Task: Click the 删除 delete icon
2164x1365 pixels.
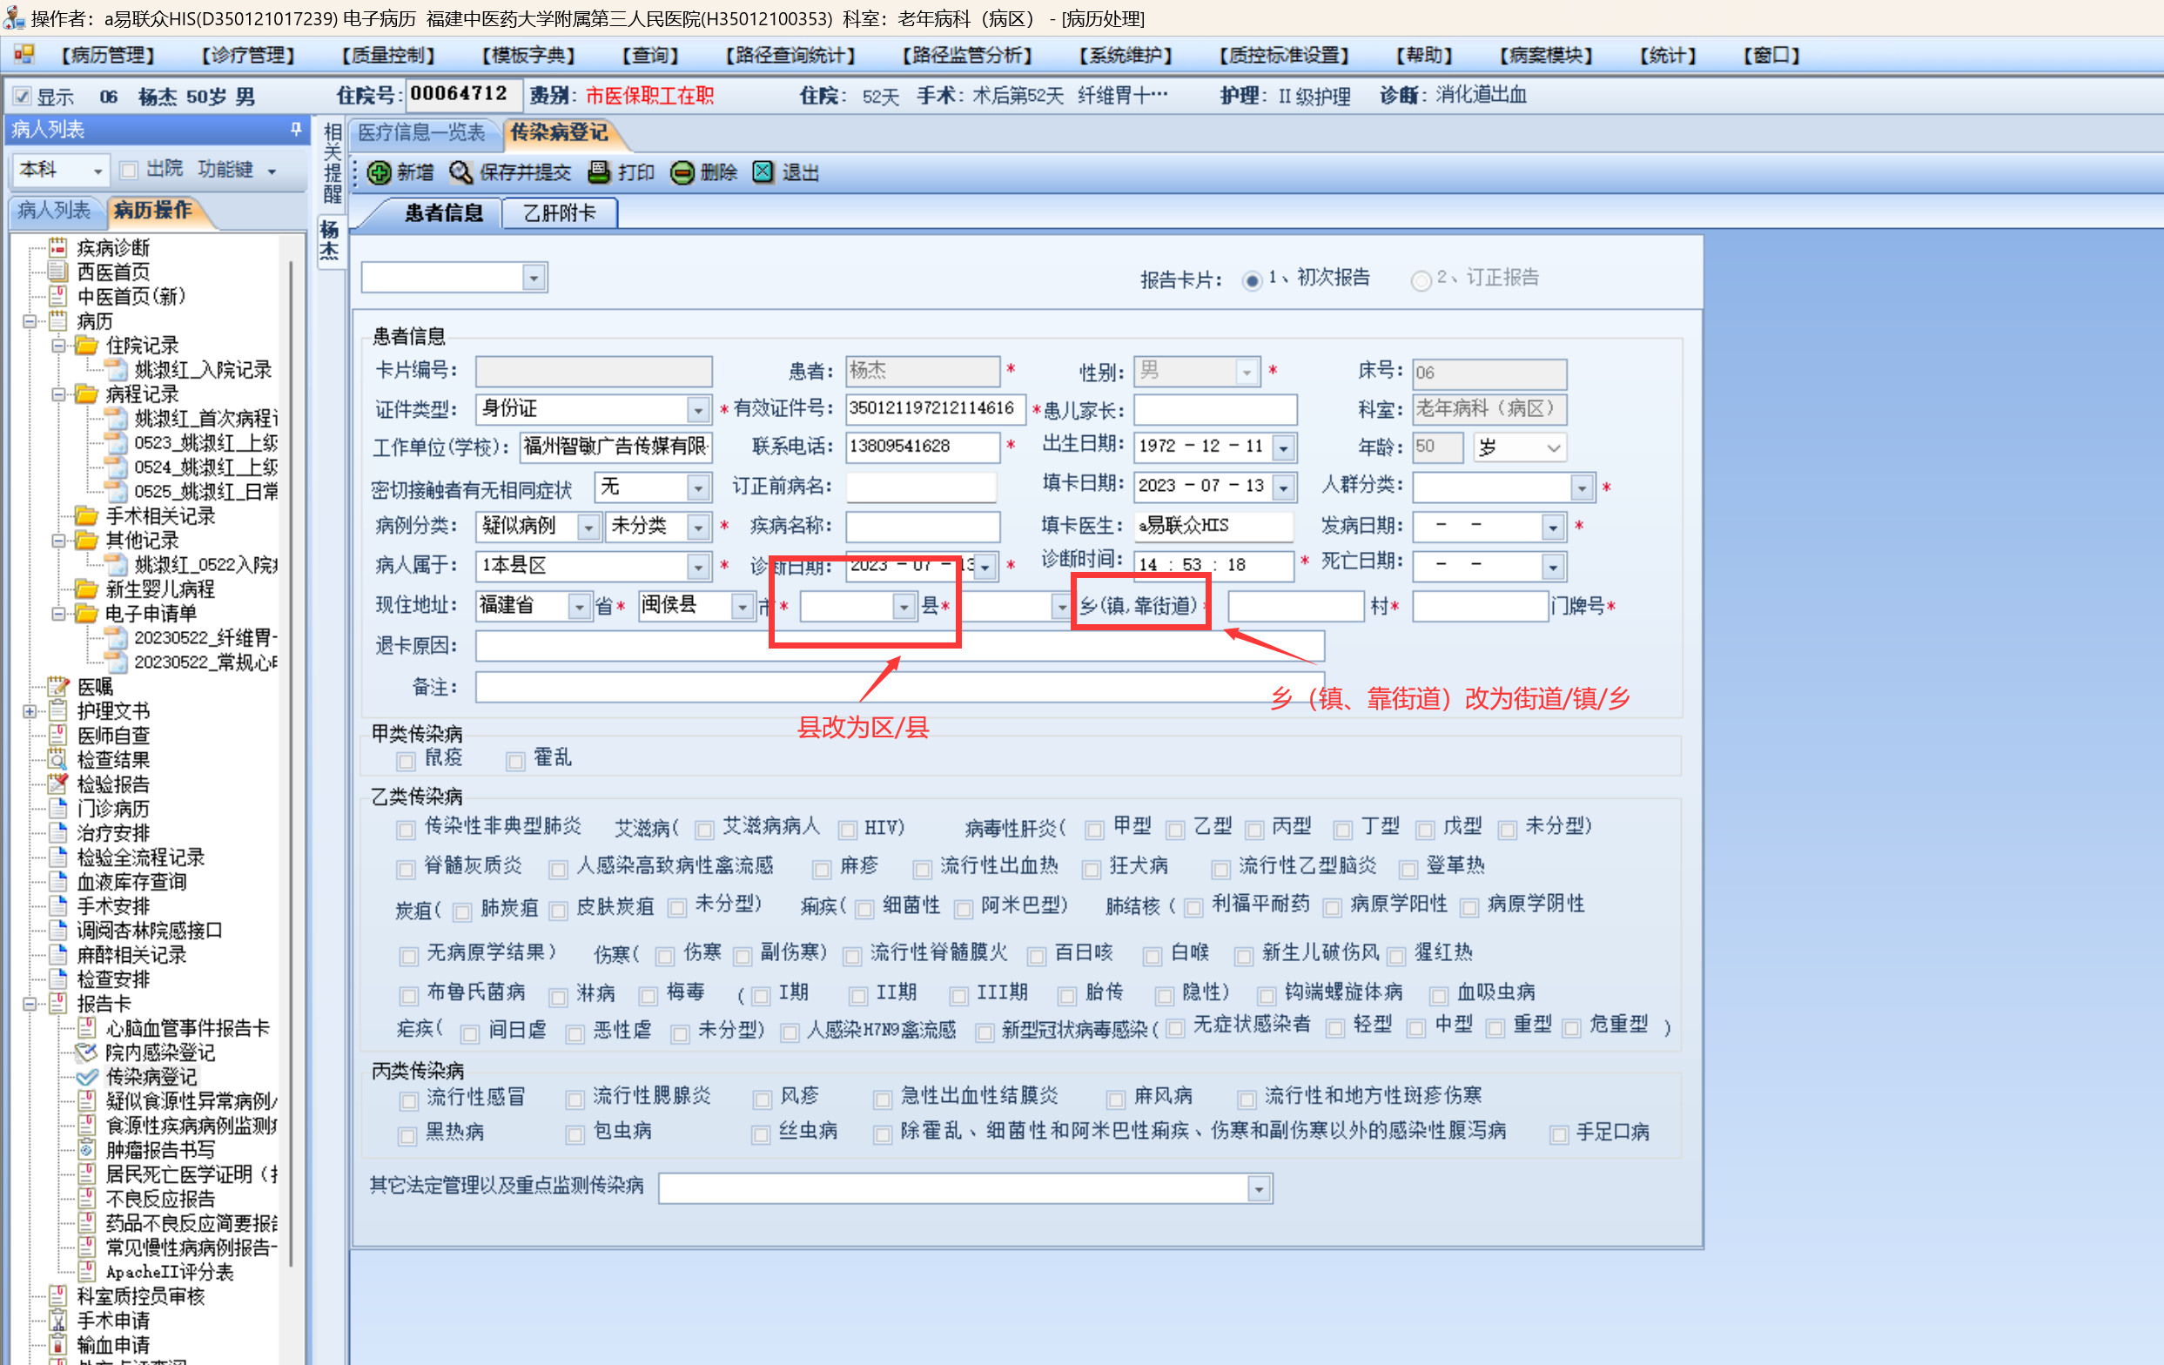Action: click(x=682, y=172)
